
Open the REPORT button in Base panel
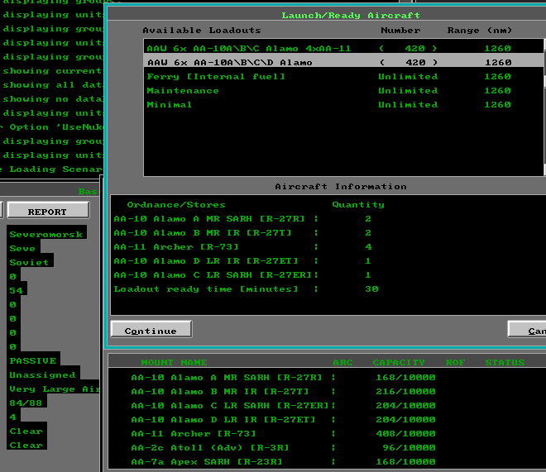48,210
